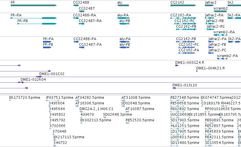Select the scramb2 gene feature
Image resolution: width=241 pixels, height=147 pixels.
pos(220,11)
